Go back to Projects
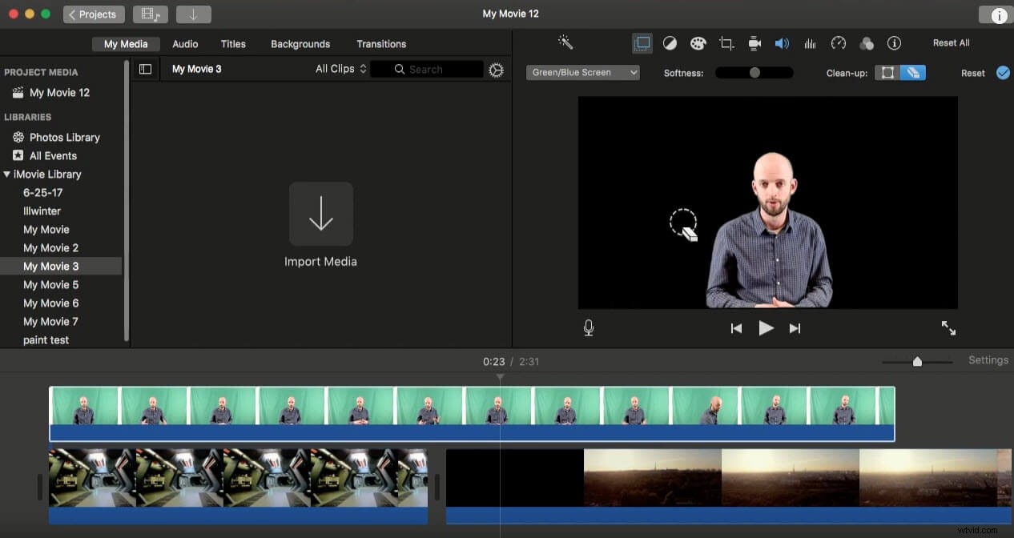Image resolution: width=1014 pixels, height=538 pixels. pos(93,14)
